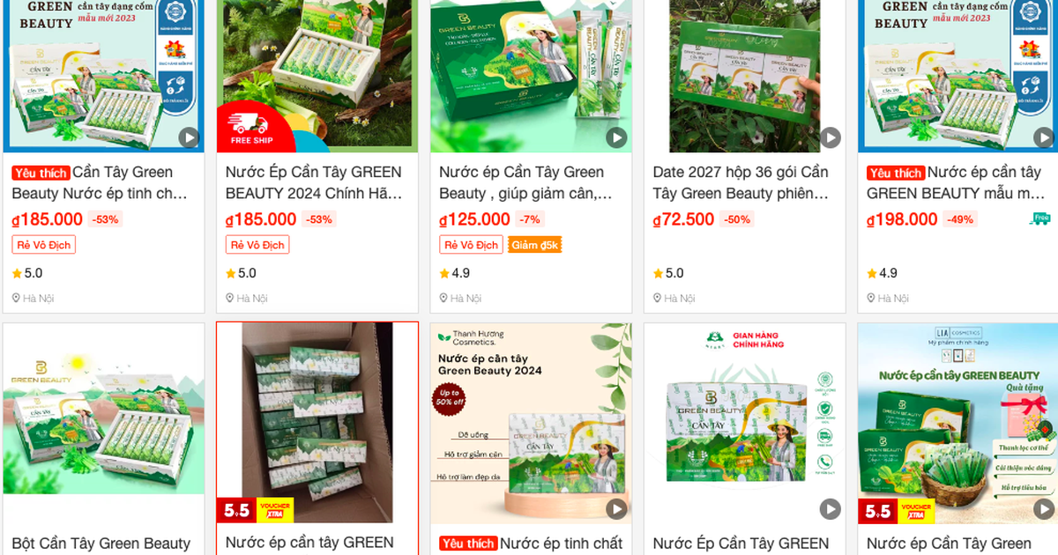
Task: Open Bột Cần Tây Green Beauty listing
Action: click(101, 544)
